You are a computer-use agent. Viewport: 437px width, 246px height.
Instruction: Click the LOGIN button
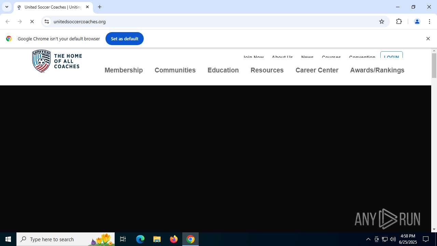(391, 55)
